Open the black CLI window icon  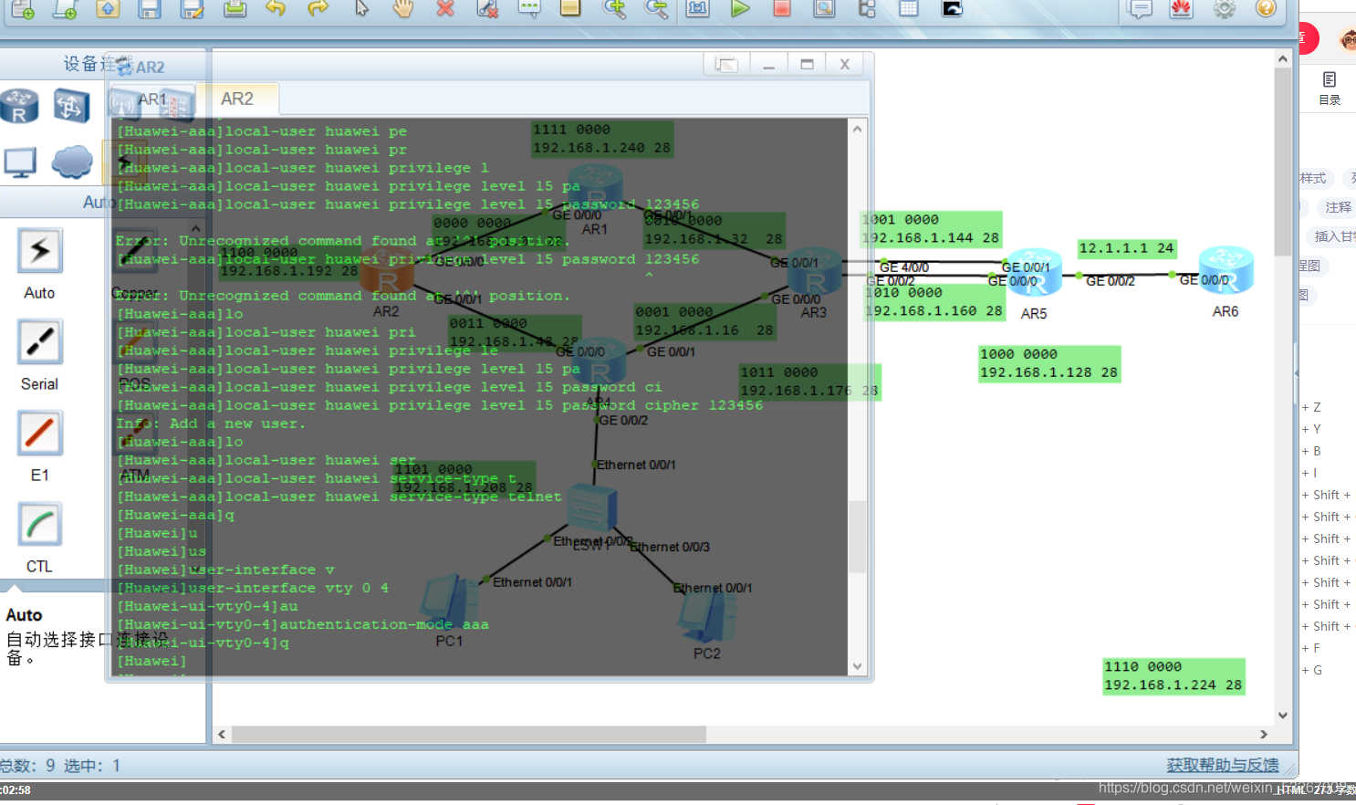pyautogui.click(x=952, y=9)
